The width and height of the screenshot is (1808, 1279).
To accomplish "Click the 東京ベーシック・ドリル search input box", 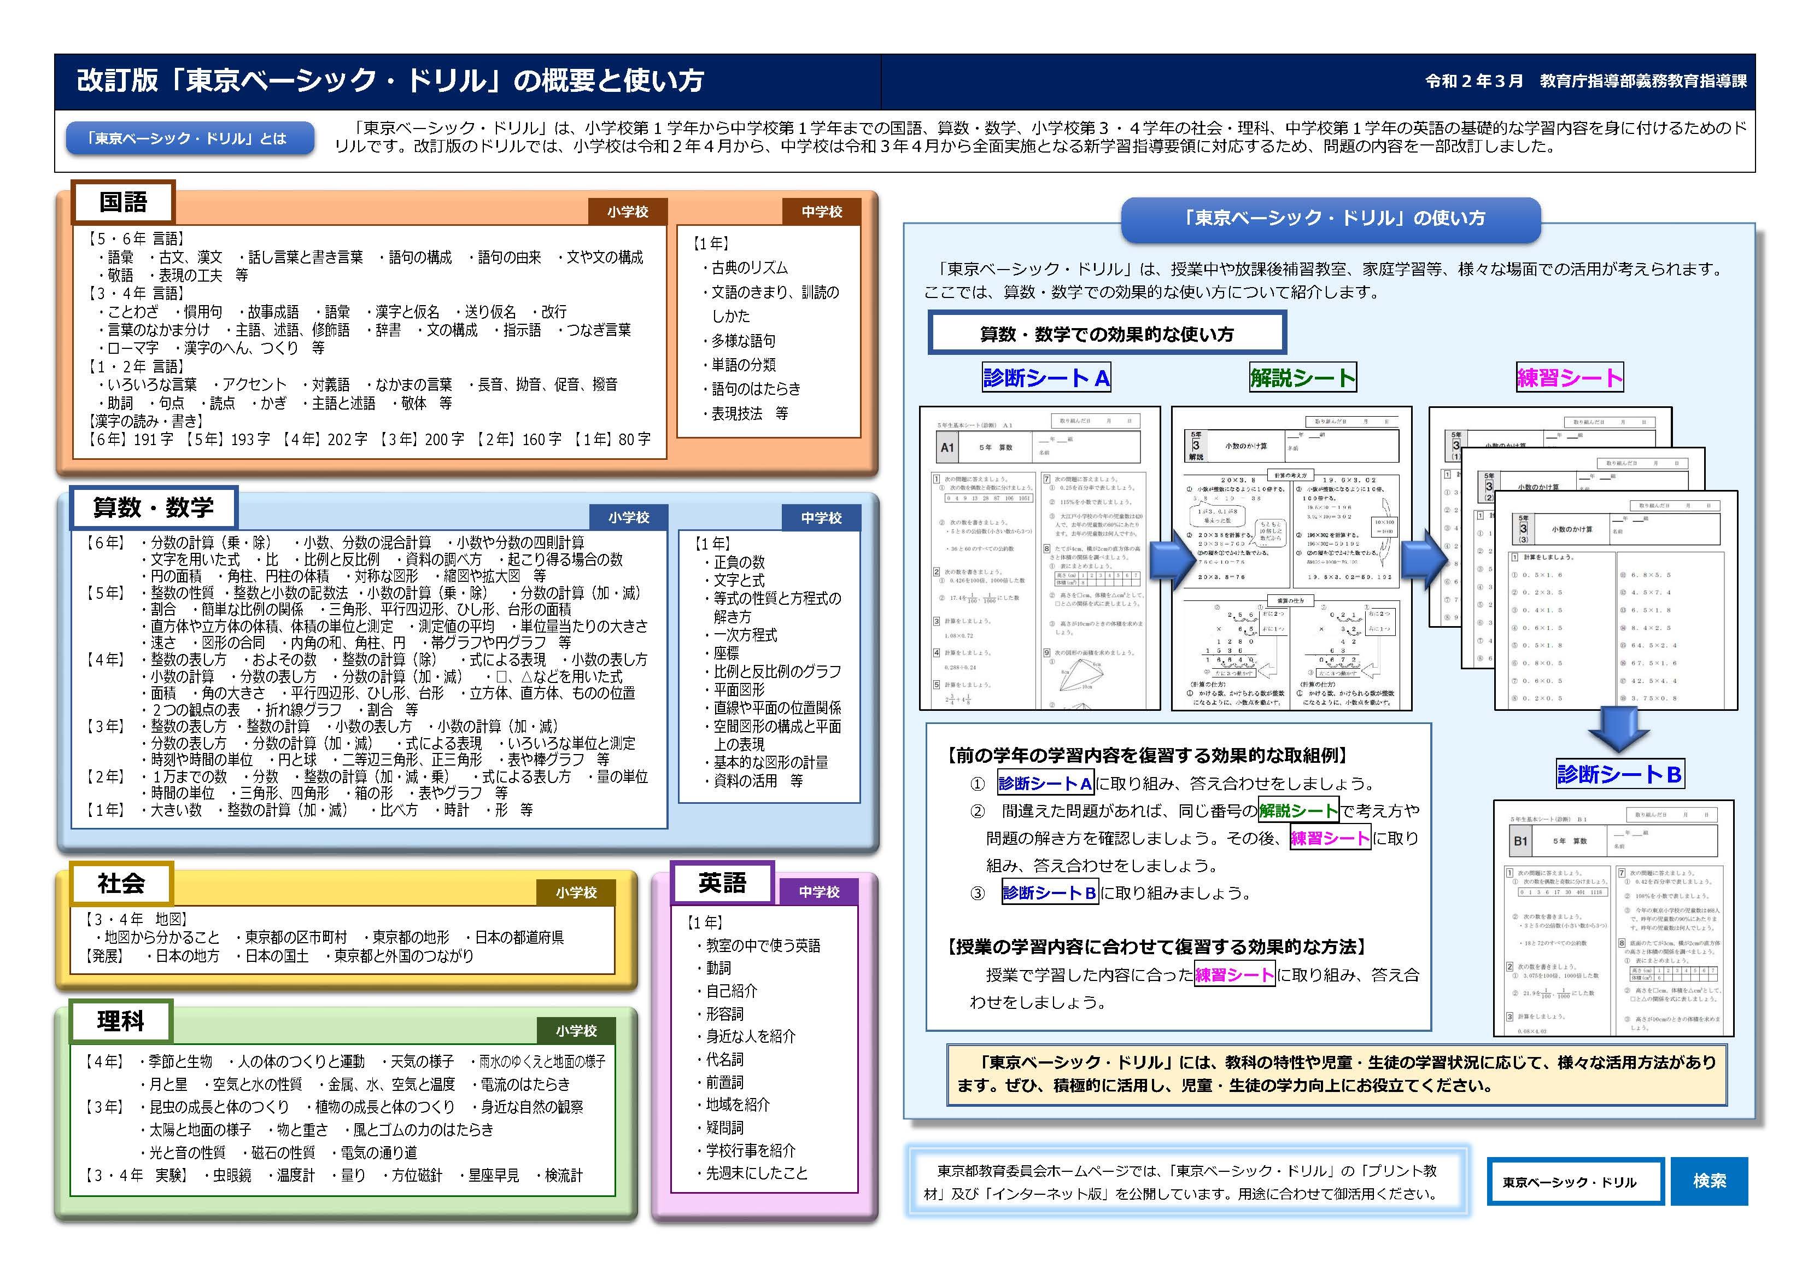I will (1575, 1181).
